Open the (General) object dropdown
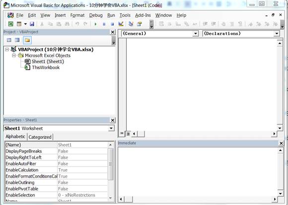 [196, 33]
